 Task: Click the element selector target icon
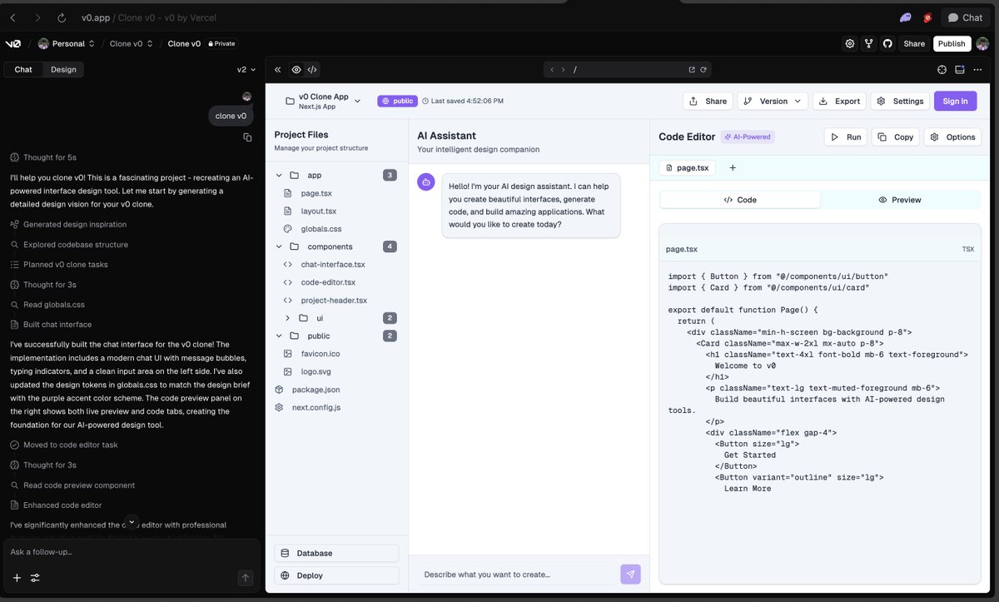coord(942,70)
